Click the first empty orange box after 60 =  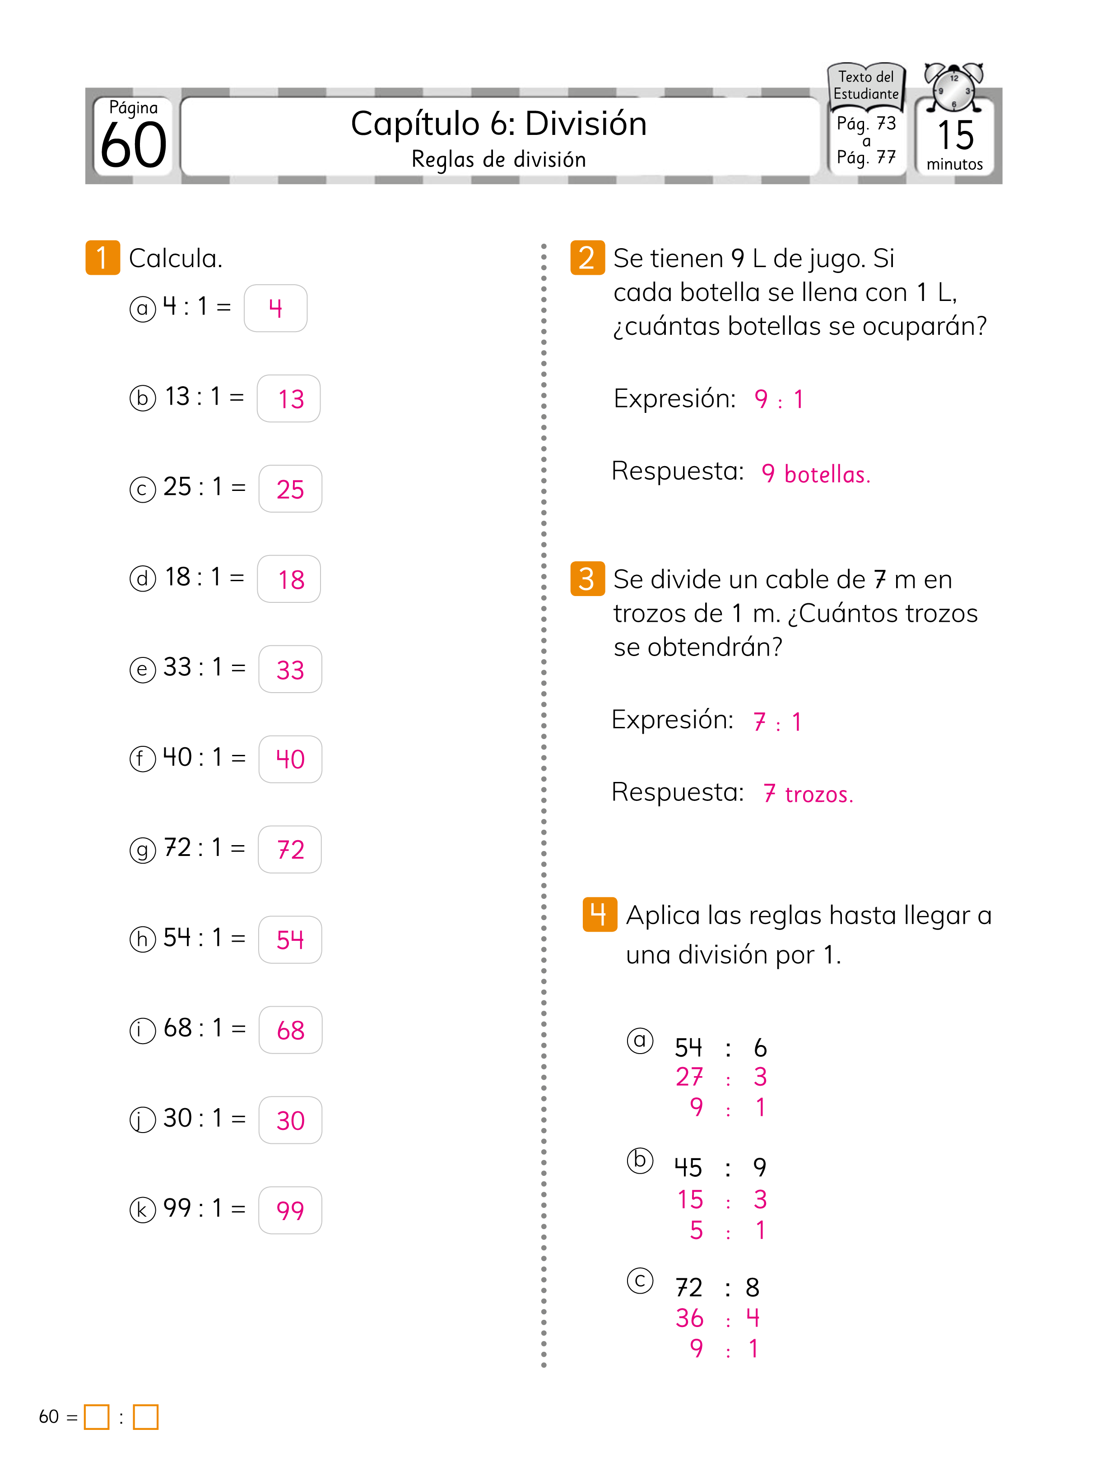click(x=97, y=1417)
